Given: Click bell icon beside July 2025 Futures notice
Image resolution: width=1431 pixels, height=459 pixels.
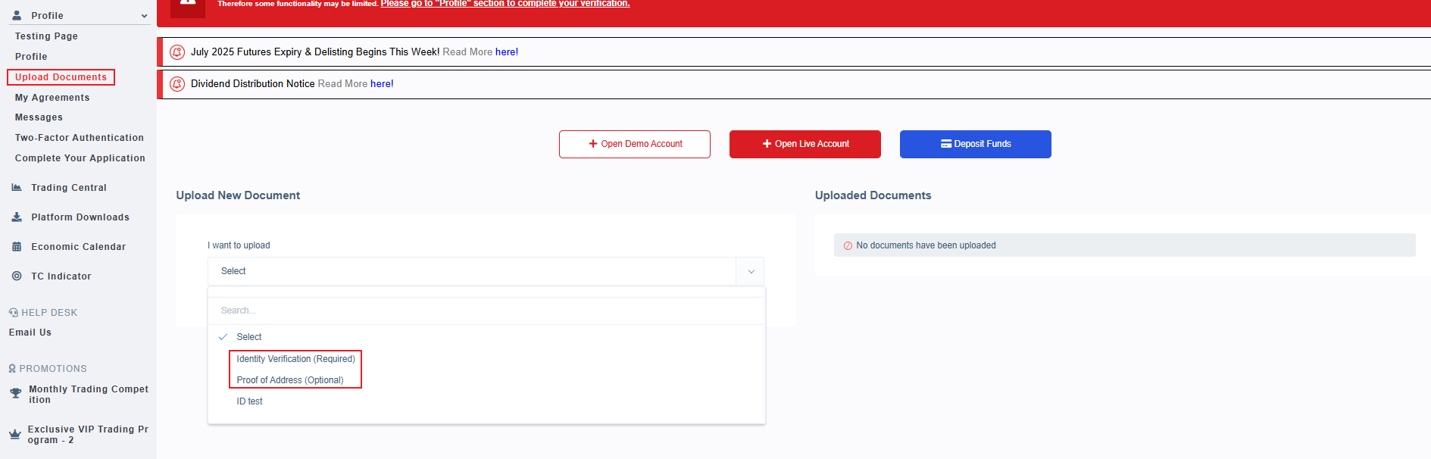Looking at the screenshot, I should [177, 52].
